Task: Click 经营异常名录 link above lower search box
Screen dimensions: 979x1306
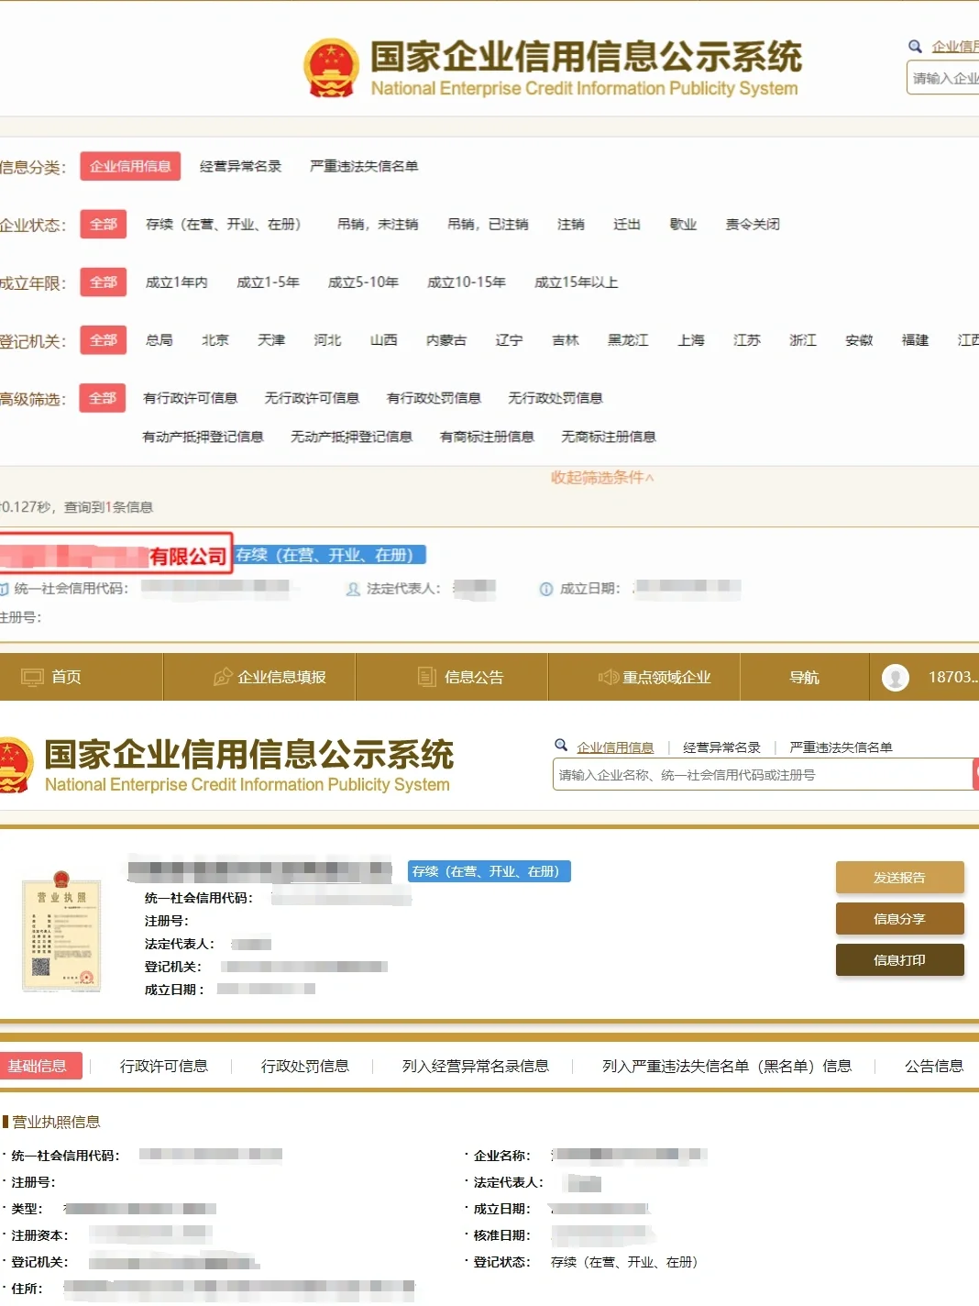Action: tap(721, 747)
